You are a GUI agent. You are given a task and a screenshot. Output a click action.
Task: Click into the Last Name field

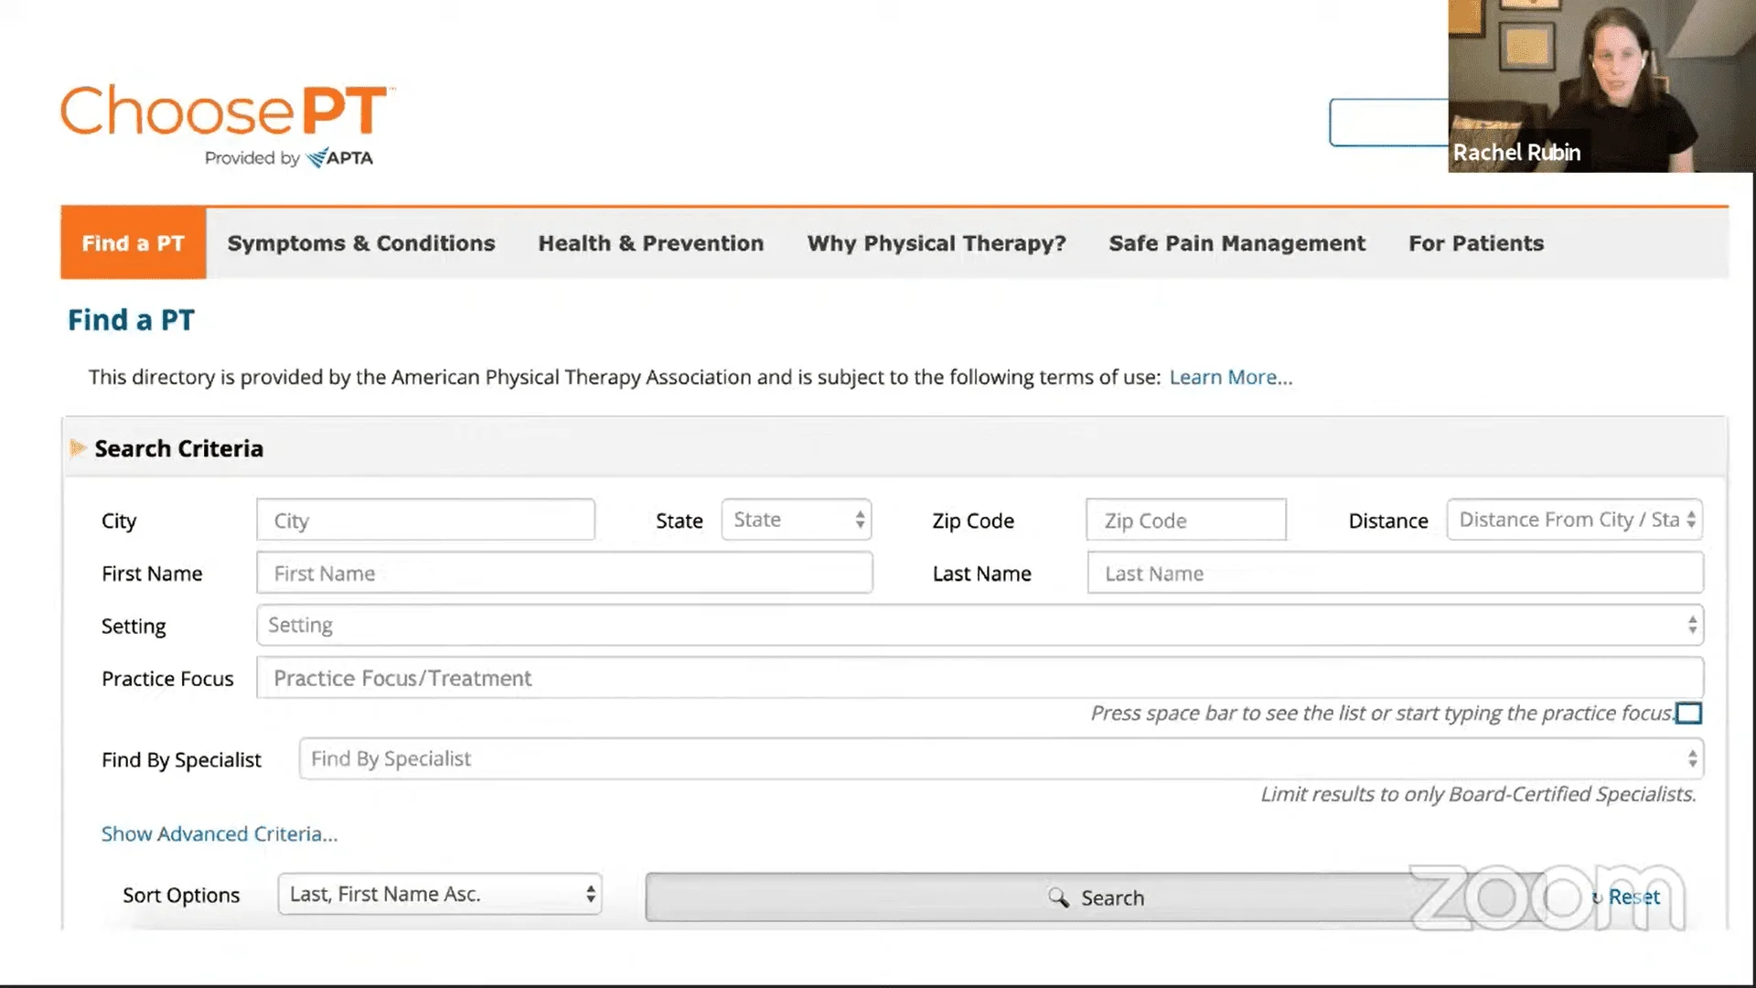[x=1396, y=573]
